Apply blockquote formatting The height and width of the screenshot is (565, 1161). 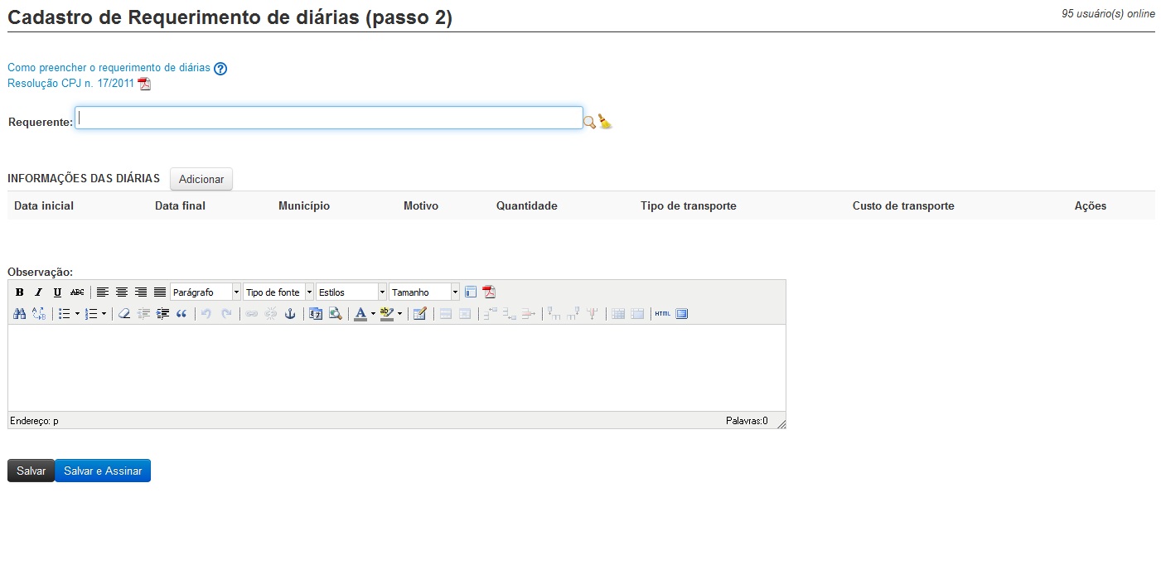pyautogui.click(x=181, y=314)
